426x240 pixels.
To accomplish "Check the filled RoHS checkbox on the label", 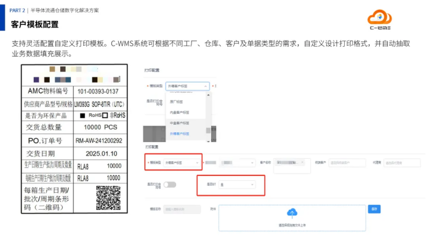I will [82, 116].
